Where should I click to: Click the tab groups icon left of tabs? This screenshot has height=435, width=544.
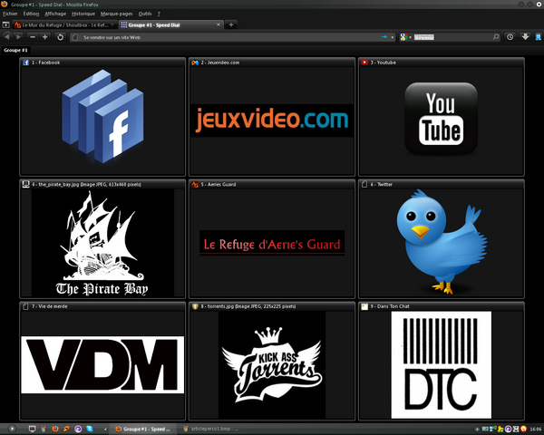(x=6, y=25)
